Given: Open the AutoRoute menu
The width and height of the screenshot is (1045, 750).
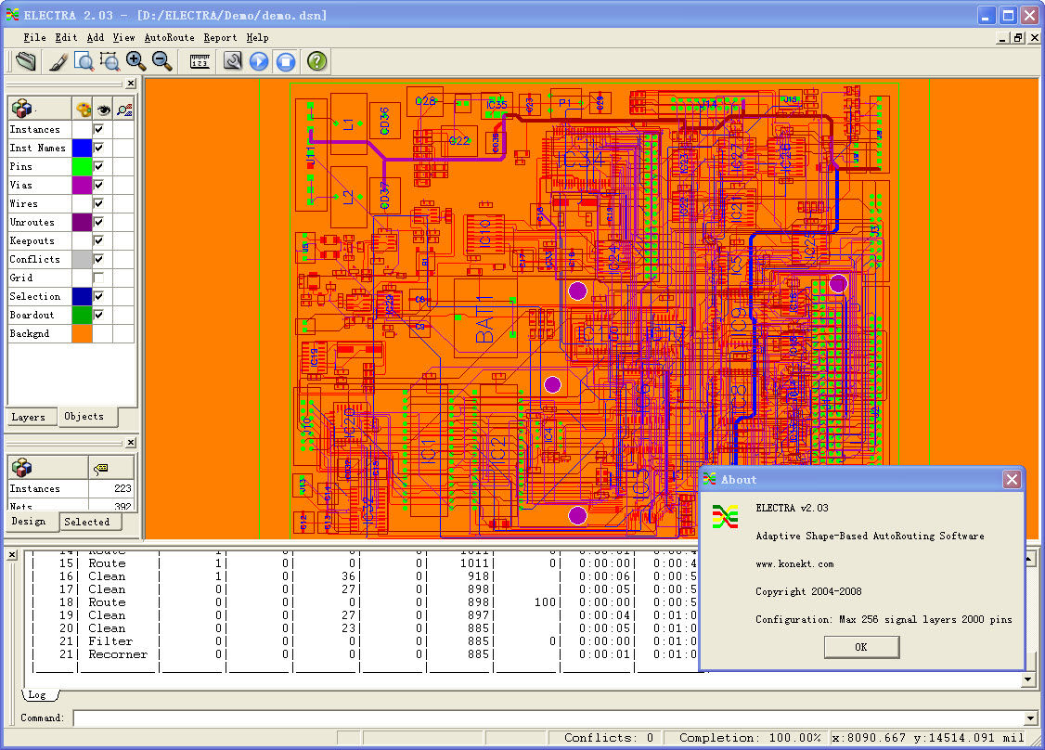Looking at the screenshot, I should pos(169,38).
